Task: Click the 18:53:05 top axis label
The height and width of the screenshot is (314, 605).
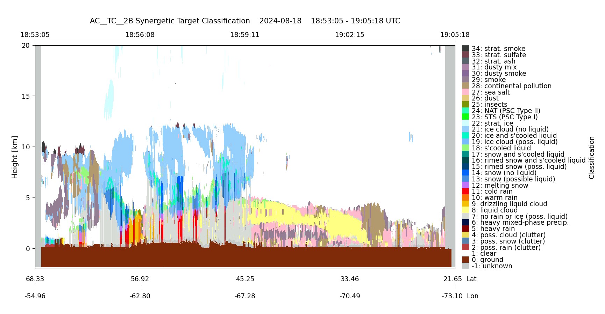Action: 35,35
